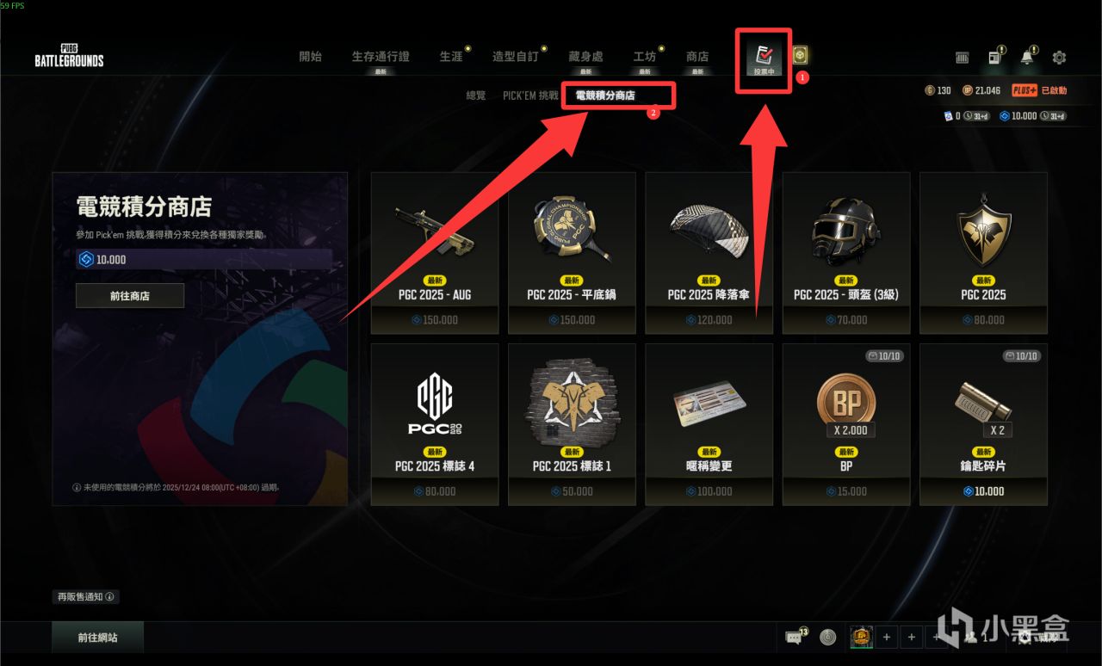The width and height of the screenshot is (1102, 666).
Task: Switch to the PICK'EM 挑戰 tab
Action: 530,96
